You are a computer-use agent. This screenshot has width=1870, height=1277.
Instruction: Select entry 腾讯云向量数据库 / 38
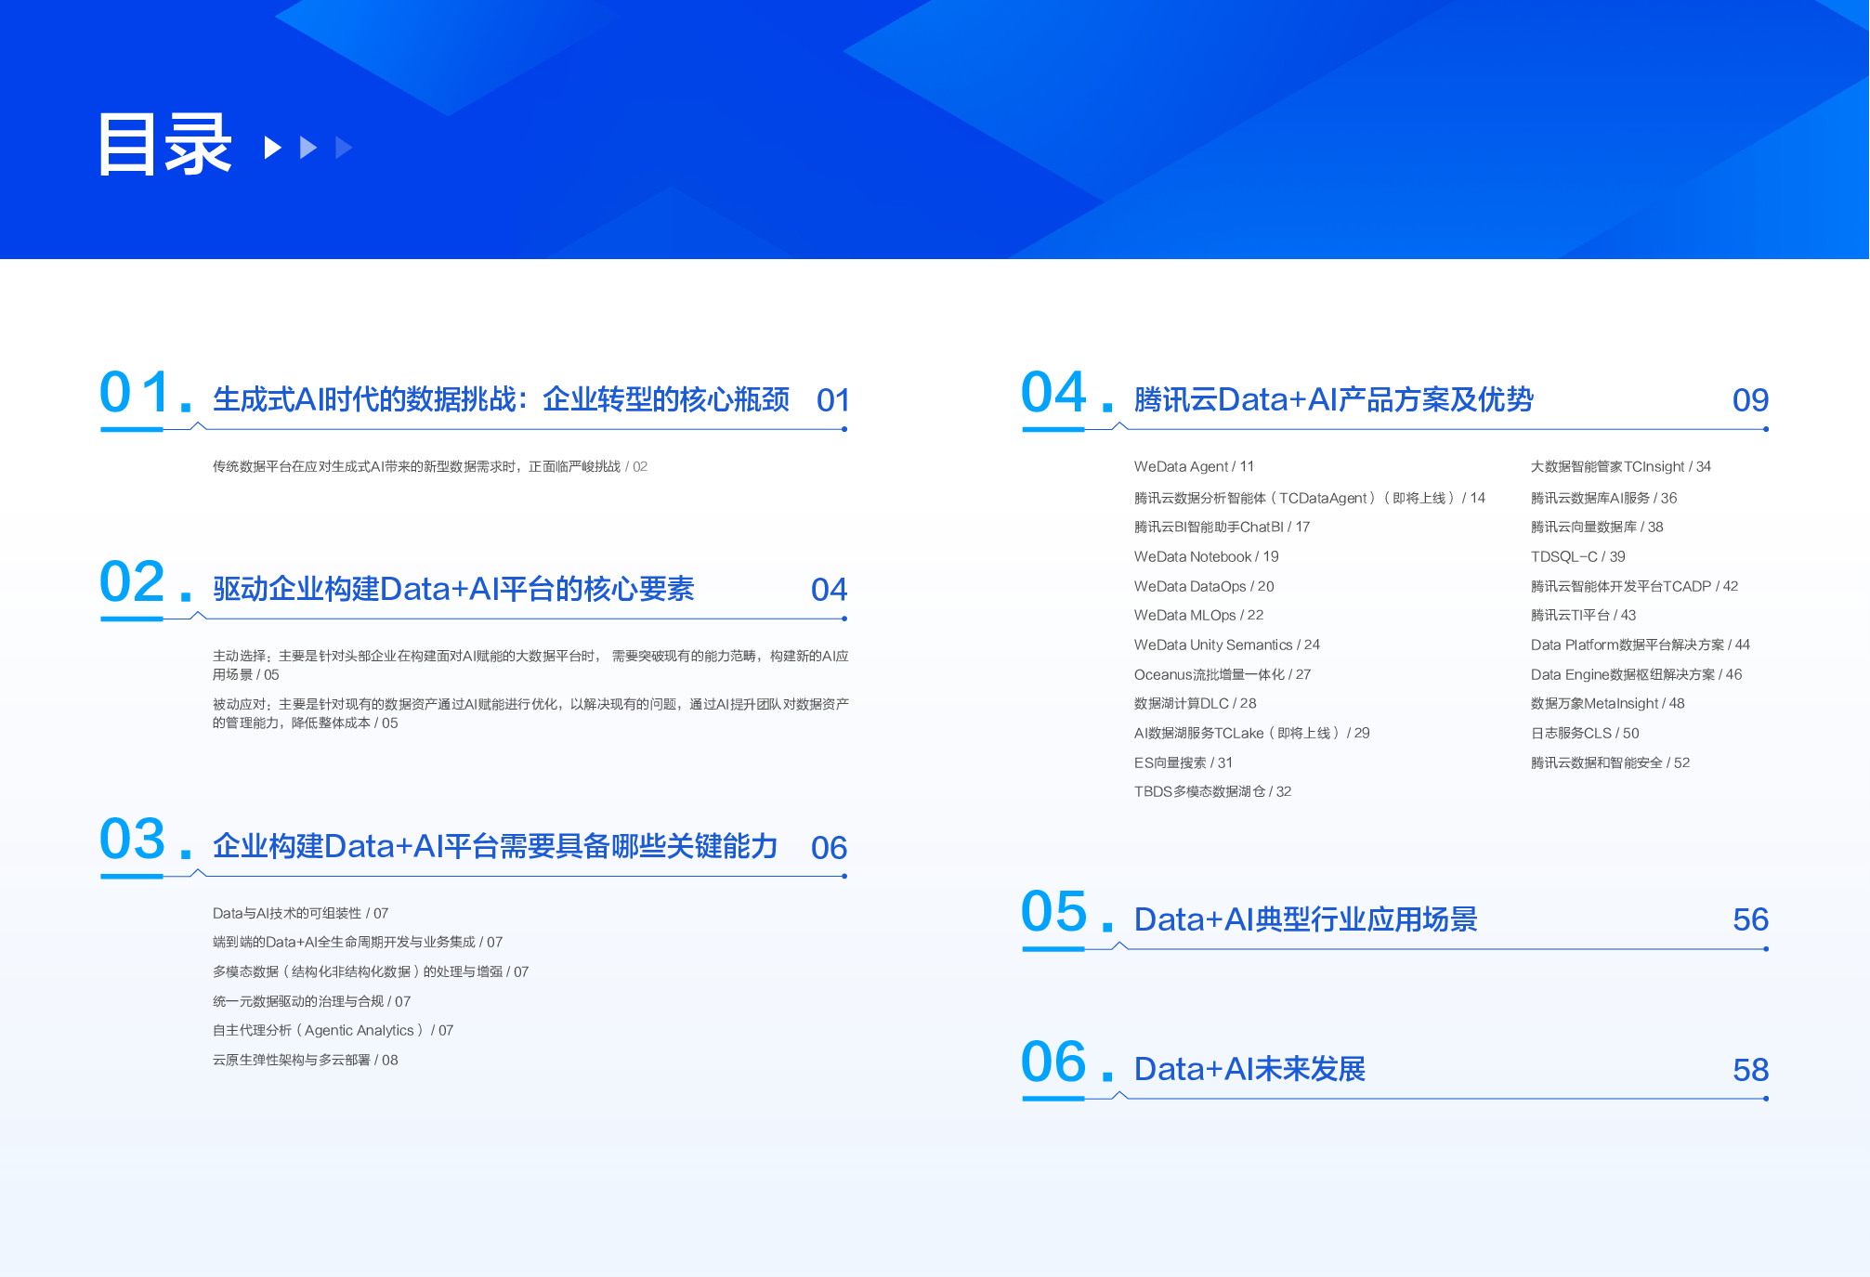pos(1597,527)
